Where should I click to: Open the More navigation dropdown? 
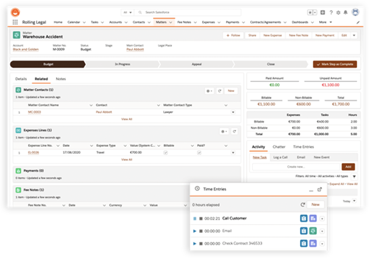click(x=326, y=22)
